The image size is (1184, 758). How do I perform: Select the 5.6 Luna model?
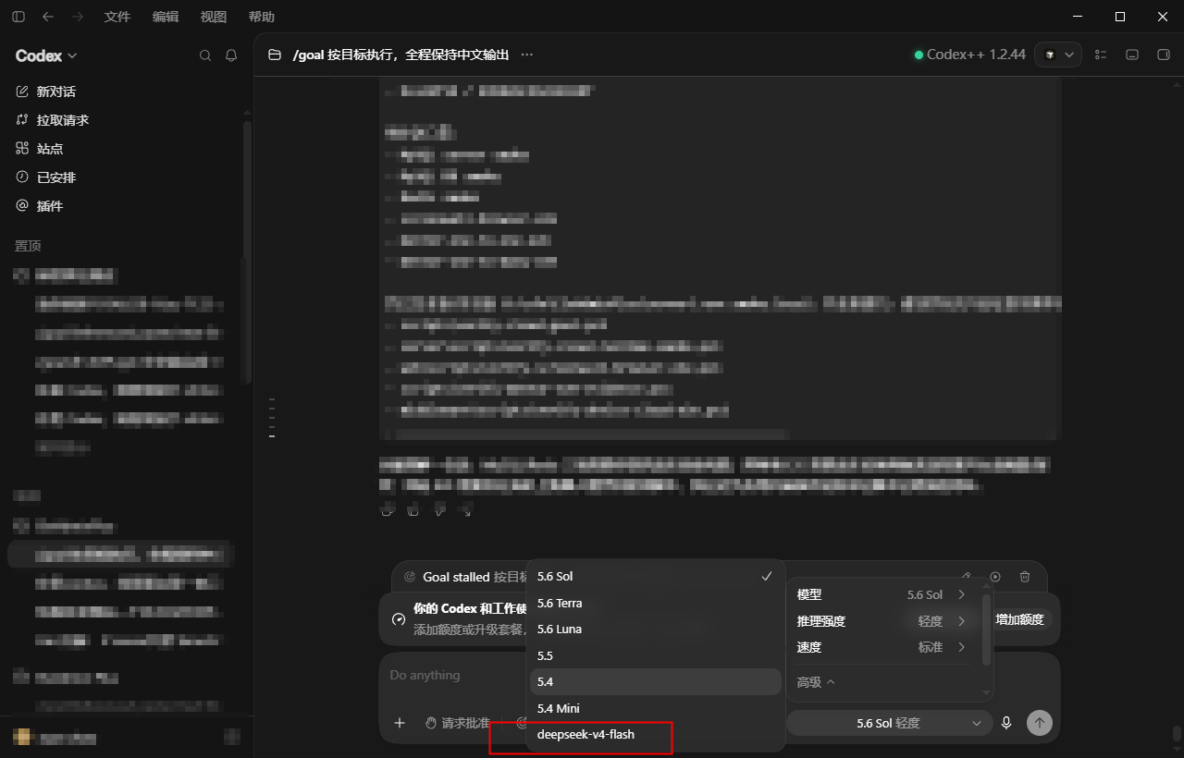656,629
